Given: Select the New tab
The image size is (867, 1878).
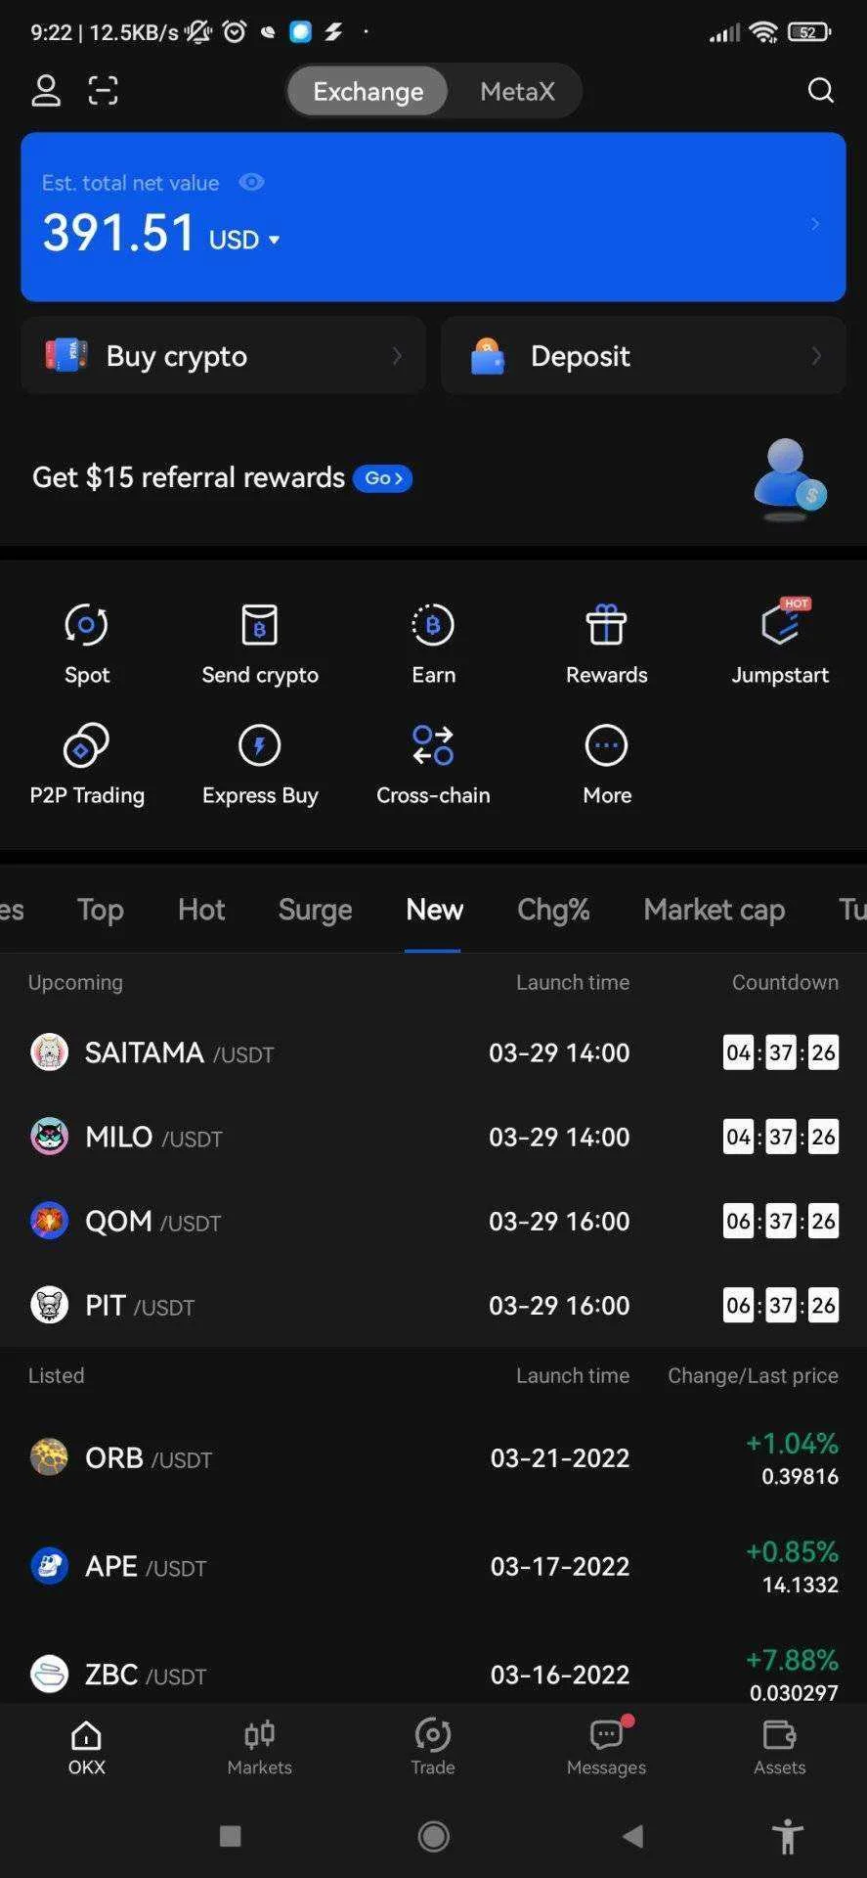Looking at the screenshot, I should (x=434, y=910).
